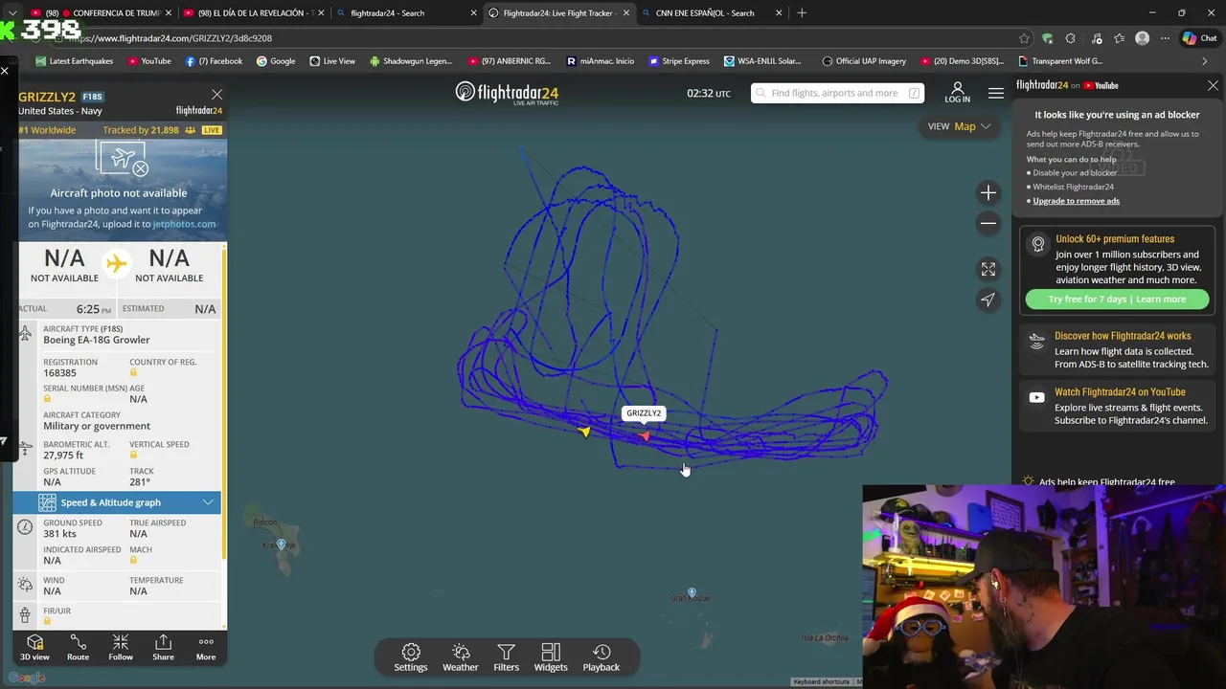Image resolution: width=1226 pixels, height=689 pixels.
Task: Open the browser profile avatar
Action: [x=1142, y=38]
